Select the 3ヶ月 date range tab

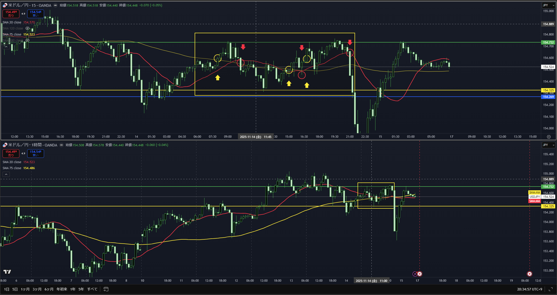[37, 289]
